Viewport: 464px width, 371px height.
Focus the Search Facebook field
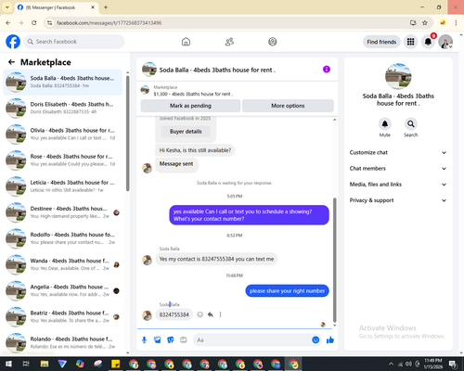point(74,42)
